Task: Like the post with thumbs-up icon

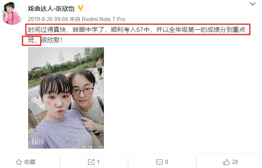Action: pyautogui.click(x=226, y=162)
